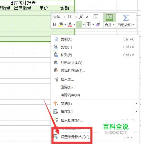
Task: Click the Ctrl+V shortcut label
Action: [129, 55]
